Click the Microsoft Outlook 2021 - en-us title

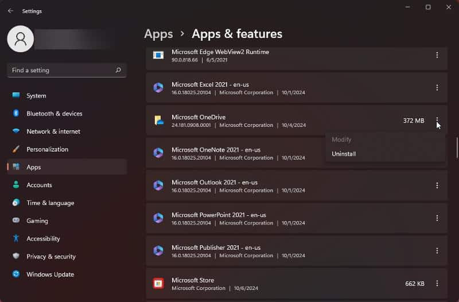(215, 182)
